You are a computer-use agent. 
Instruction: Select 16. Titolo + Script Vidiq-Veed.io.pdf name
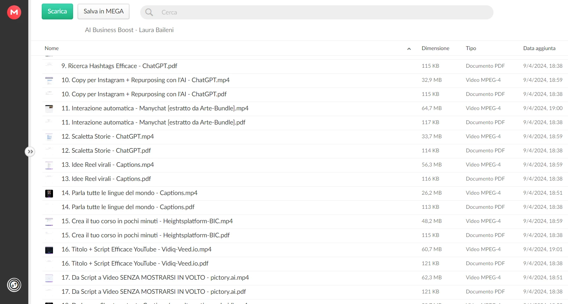[135, 263]
